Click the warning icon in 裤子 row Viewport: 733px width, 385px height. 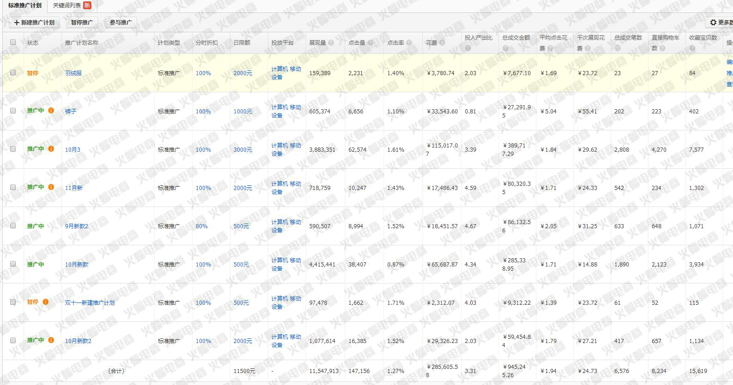pyautogui.click(x=51, y=111)
